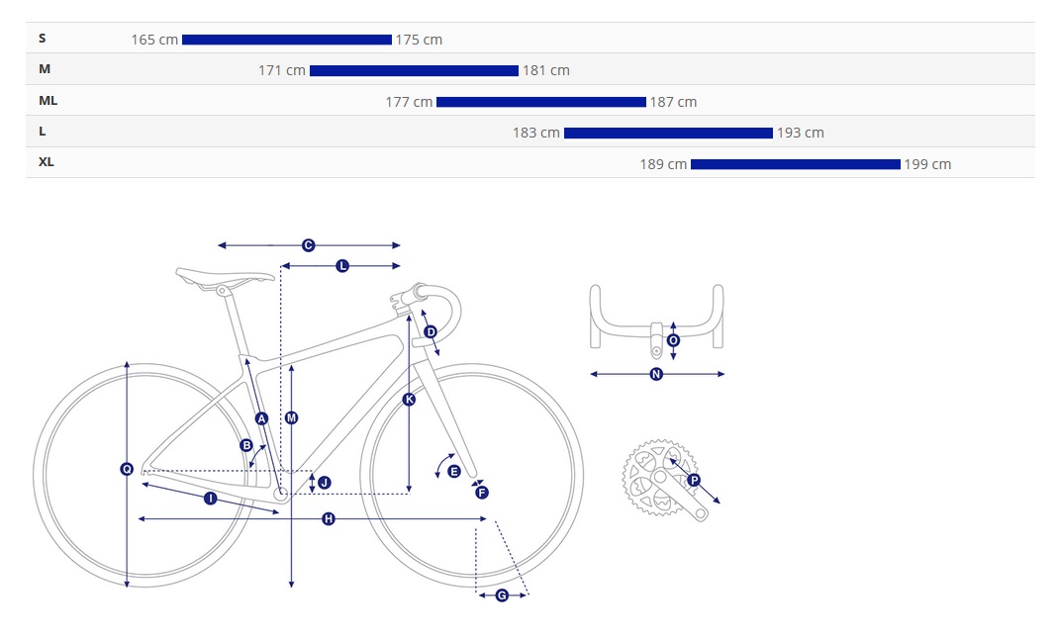This screenshot has width=1057, height=641.
Task: Click the I chainstay marker
Action: pos(211,499)
